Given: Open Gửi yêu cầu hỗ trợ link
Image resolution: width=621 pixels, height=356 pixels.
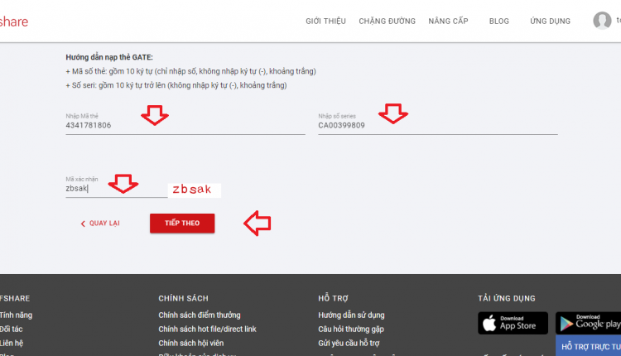Looking at the screenshot, I should click(x=349, y=343).
